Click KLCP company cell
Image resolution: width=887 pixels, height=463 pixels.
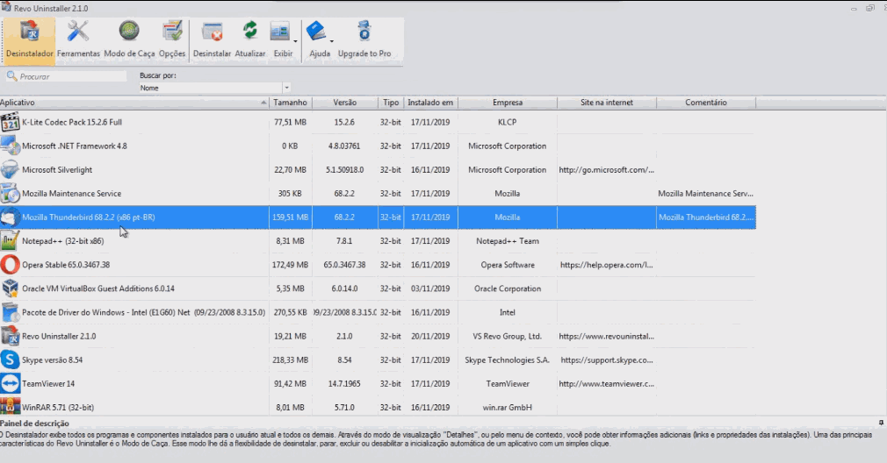point(508,122)
